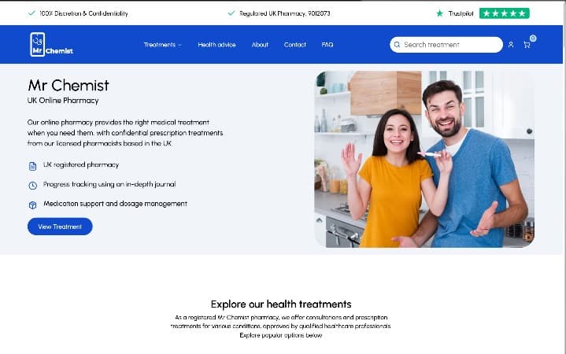The height and width of the screenshot is (354, 566).
Task: Click the clock icon beside Progress tracking
Action: point(32,186)
